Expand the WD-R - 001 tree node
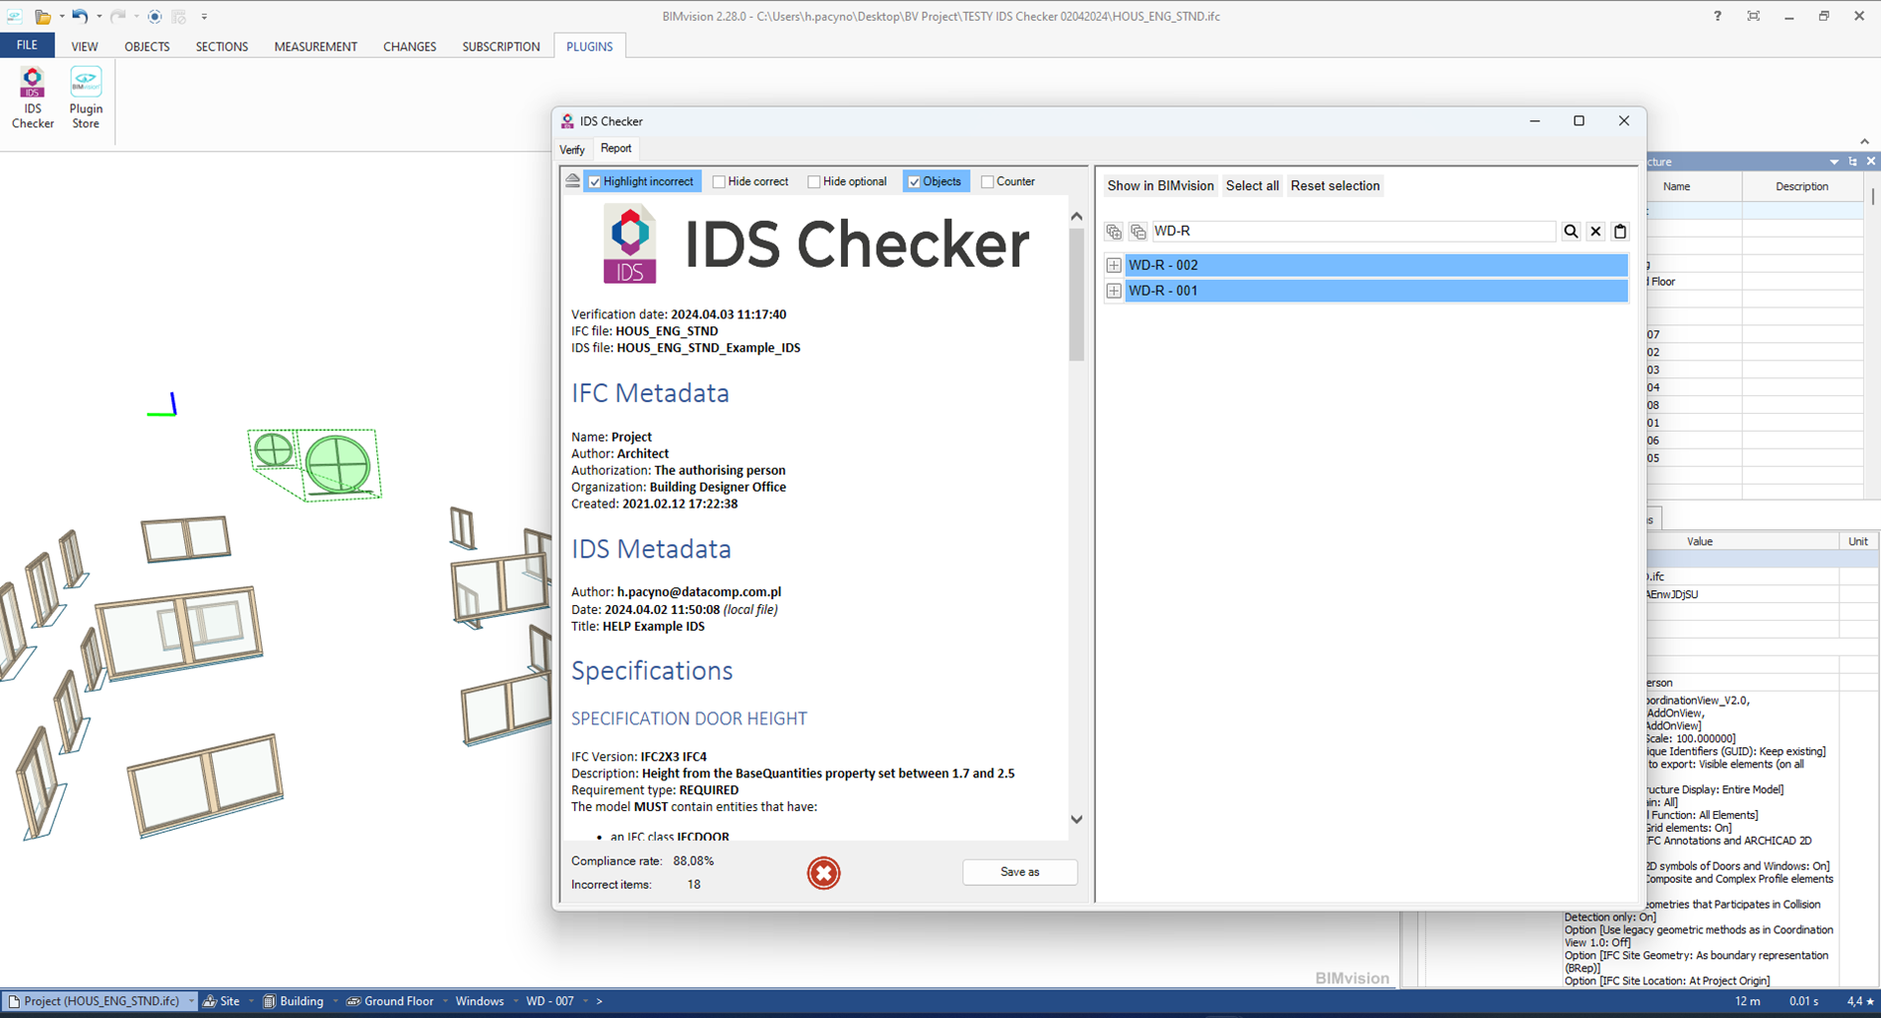Viewport: 1881px width, 1018px height. 1114,291
